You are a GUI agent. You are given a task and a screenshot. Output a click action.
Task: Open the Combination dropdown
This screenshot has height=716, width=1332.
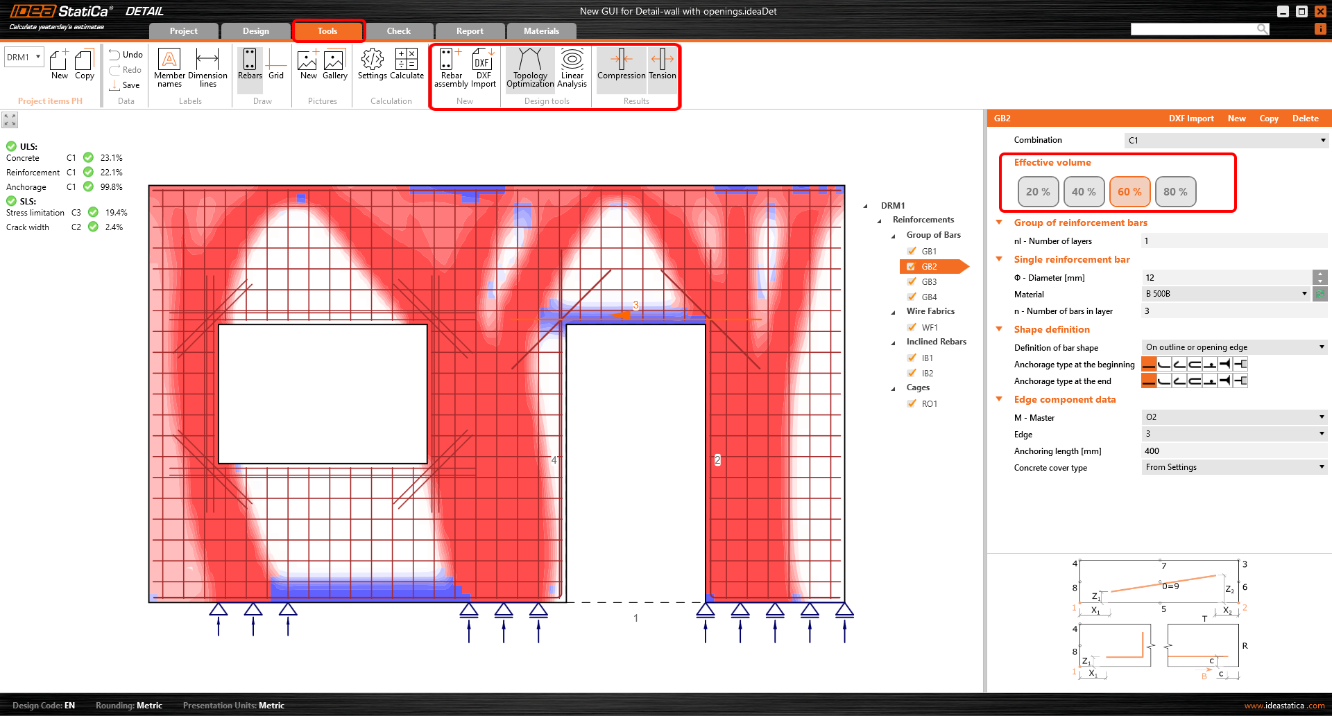tap(1225, 141)
